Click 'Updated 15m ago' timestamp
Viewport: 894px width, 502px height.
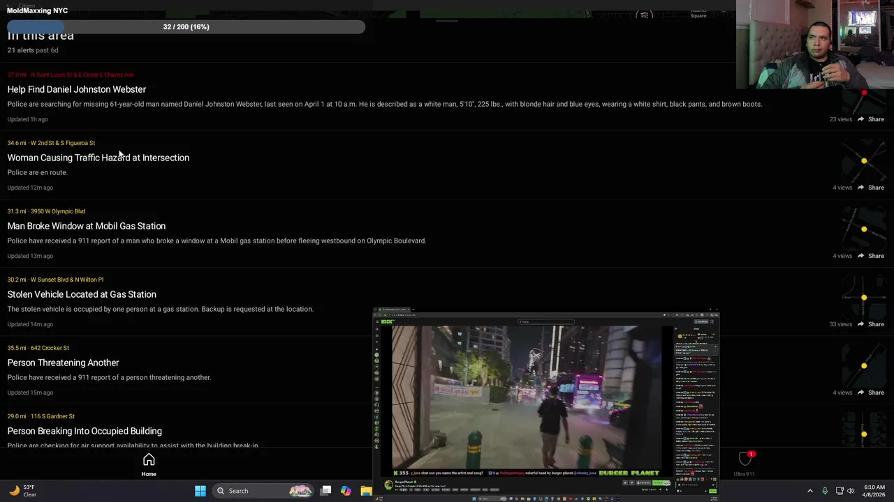(x=30, y=393)
